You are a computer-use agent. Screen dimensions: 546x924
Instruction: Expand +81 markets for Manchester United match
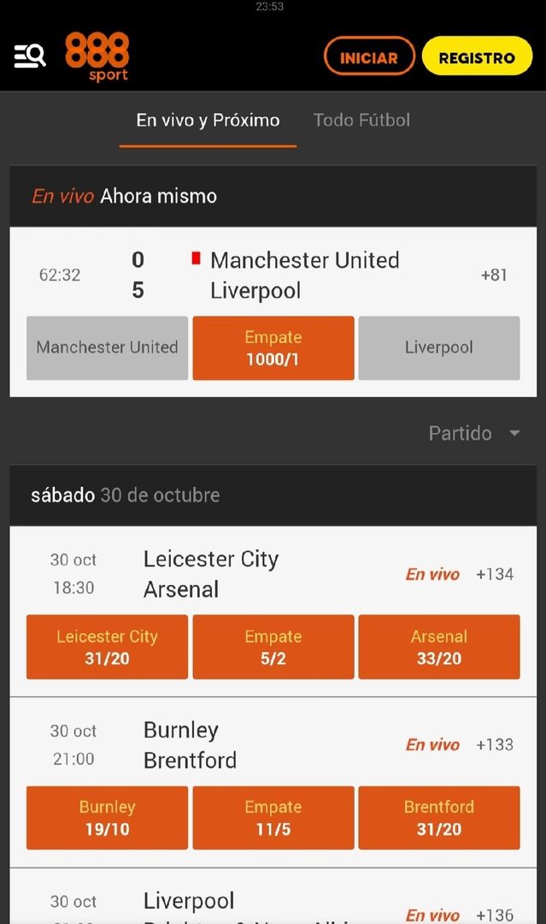494,275
